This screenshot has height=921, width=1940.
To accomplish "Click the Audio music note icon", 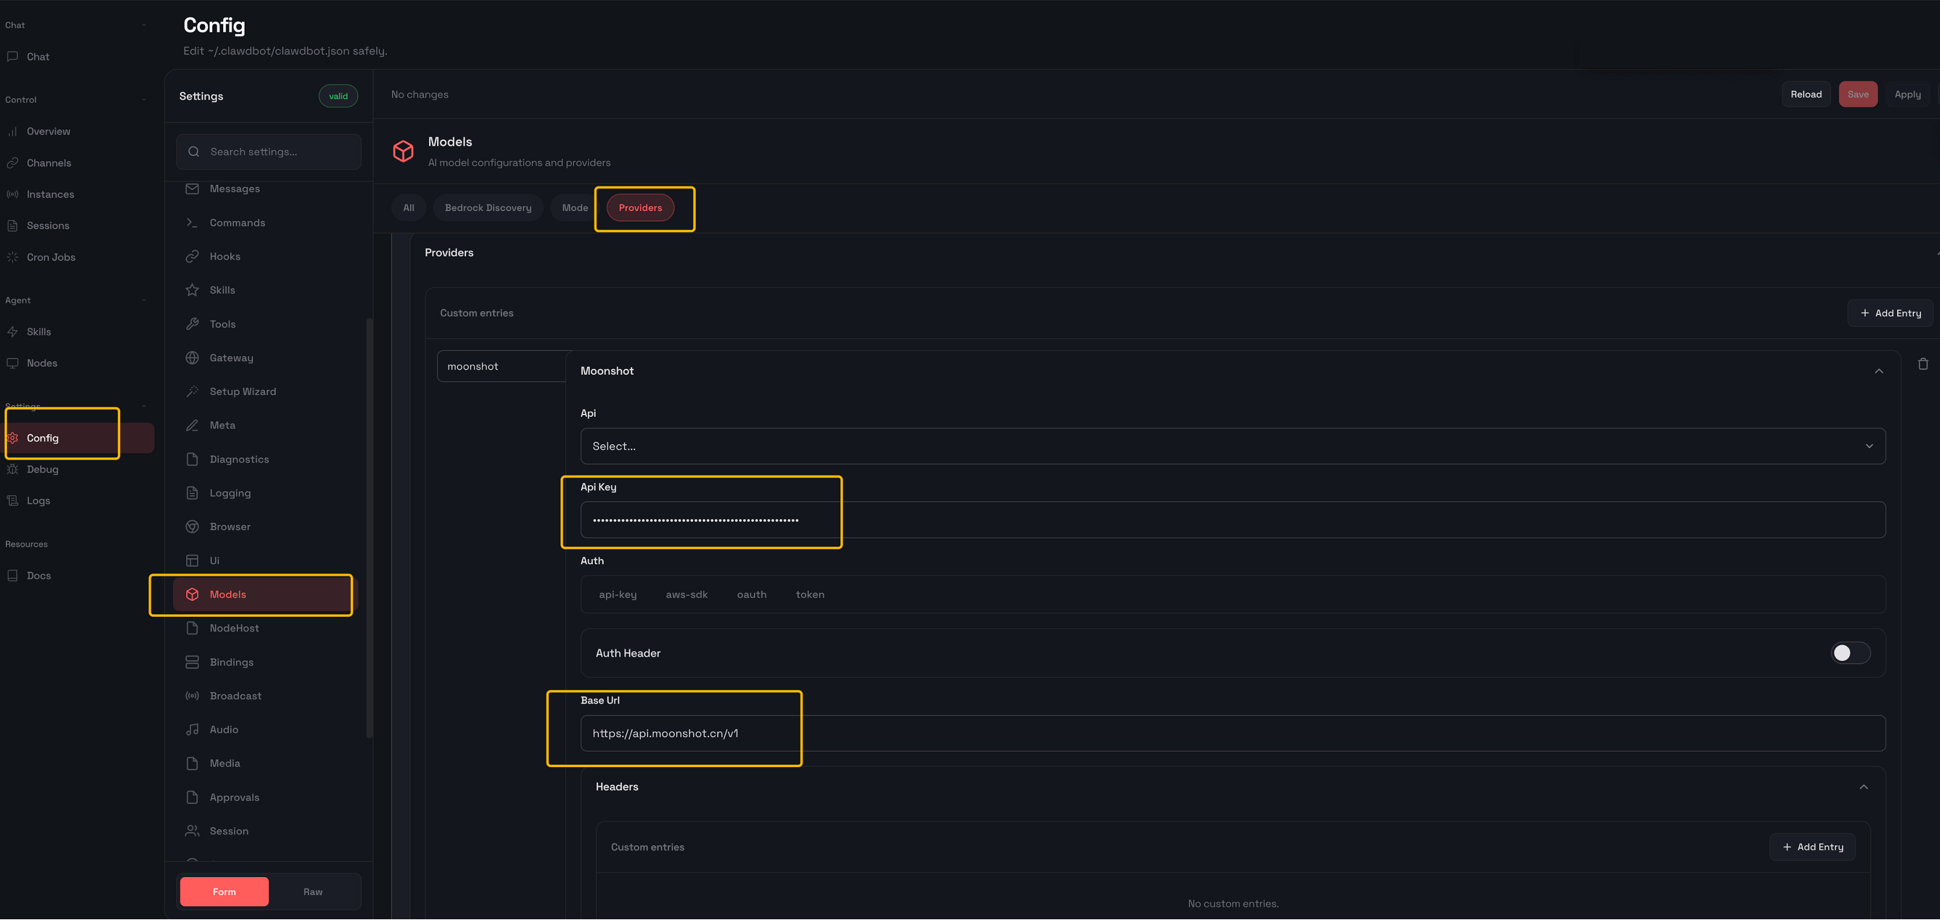I will (192, 730).
